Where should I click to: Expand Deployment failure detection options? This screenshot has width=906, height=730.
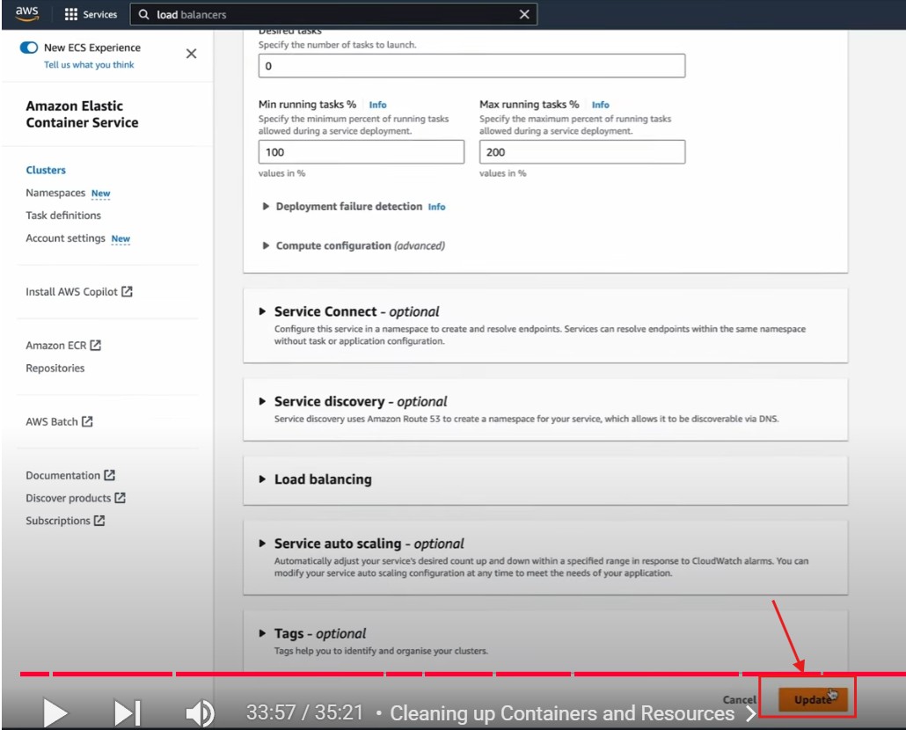[348, 207]
